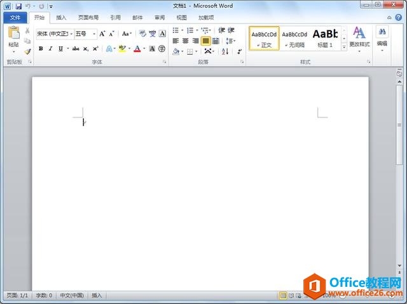Click the multilevel list icon
The width and height of the screenshot is (407, 304).
[x=205, y=30]
